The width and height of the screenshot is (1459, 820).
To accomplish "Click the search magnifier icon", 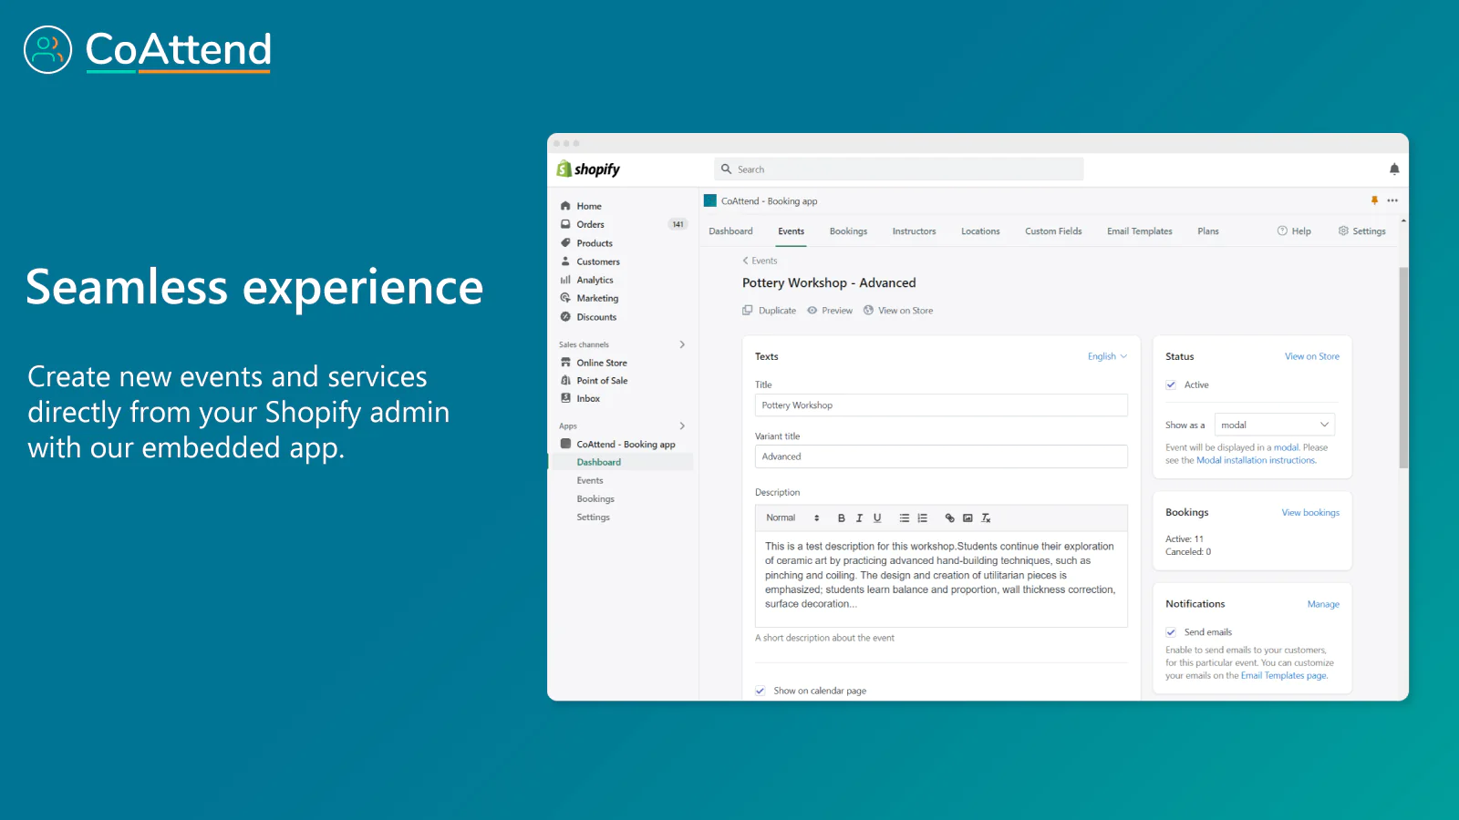I will click(x=727, y=169).
